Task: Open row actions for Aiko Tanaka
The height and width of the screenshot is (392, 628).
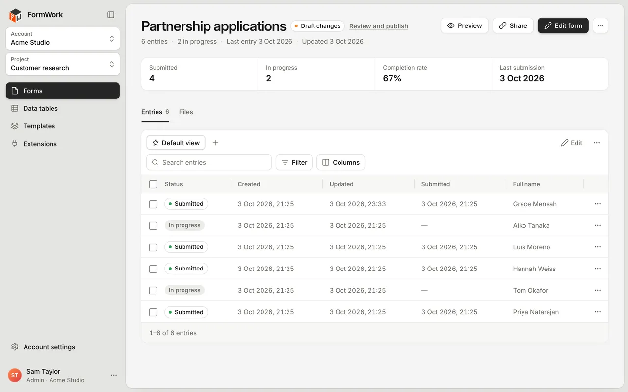Action: 598,225
